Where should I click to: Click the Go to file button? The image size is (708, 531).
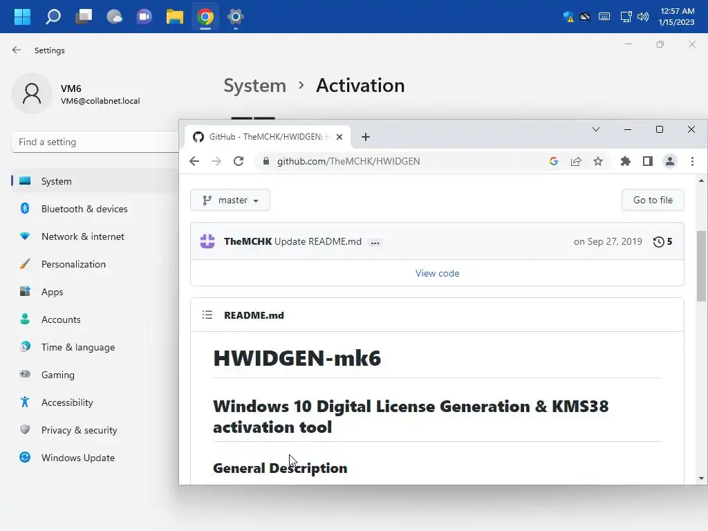653,200
